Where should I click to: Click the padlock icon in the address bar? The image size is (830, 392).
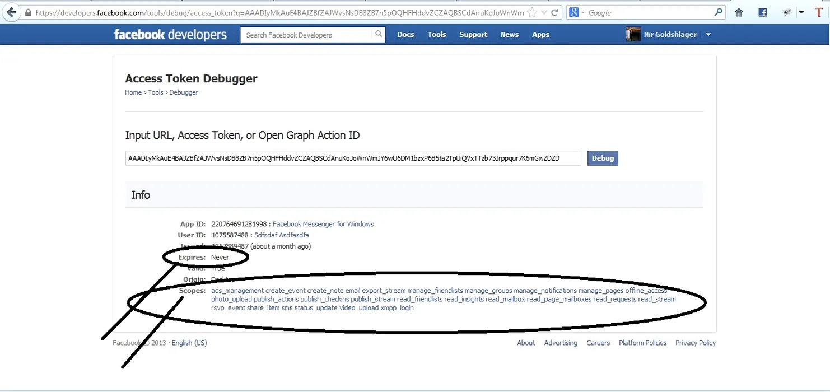29,12
